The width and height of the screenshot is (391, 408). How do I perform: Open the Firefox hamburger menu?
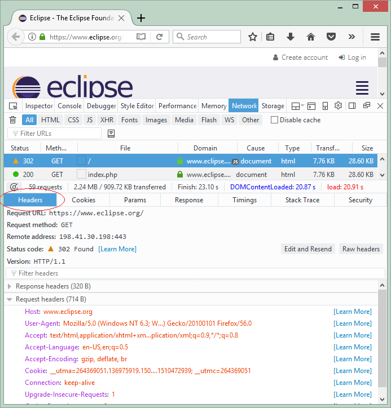[375, 37]
